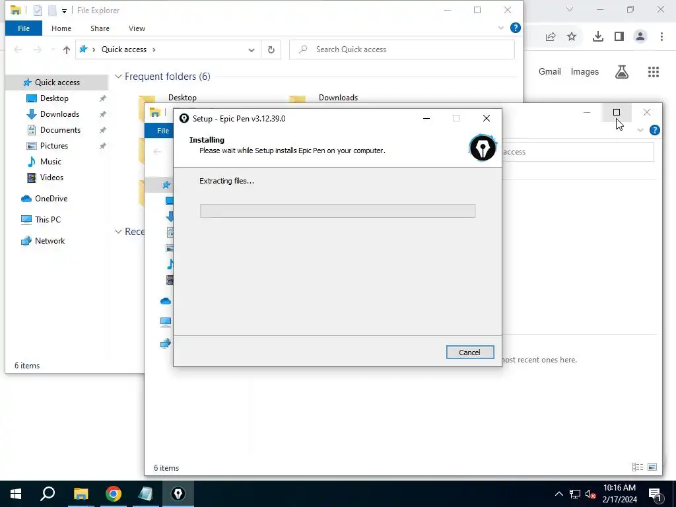
Task: Unpin Desktop using its pin icon
Action: (102, 99)
